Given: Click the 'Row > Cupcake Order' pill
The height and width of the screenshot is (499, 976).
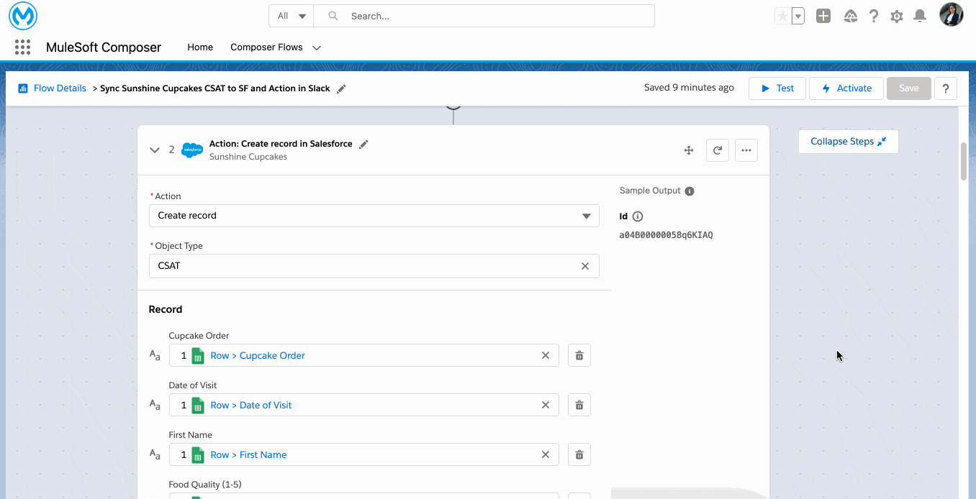Looking at the screenshot, I should tap(258, 355).
